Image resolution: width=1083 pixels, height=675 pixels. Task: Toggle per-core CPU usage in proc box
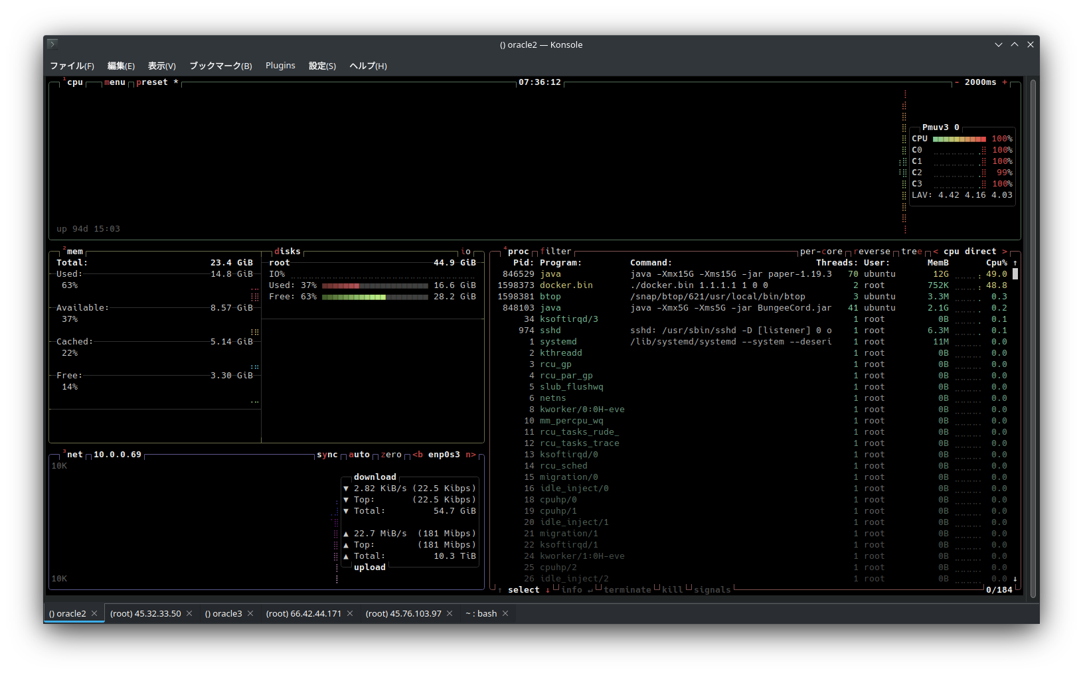point(821,252)
